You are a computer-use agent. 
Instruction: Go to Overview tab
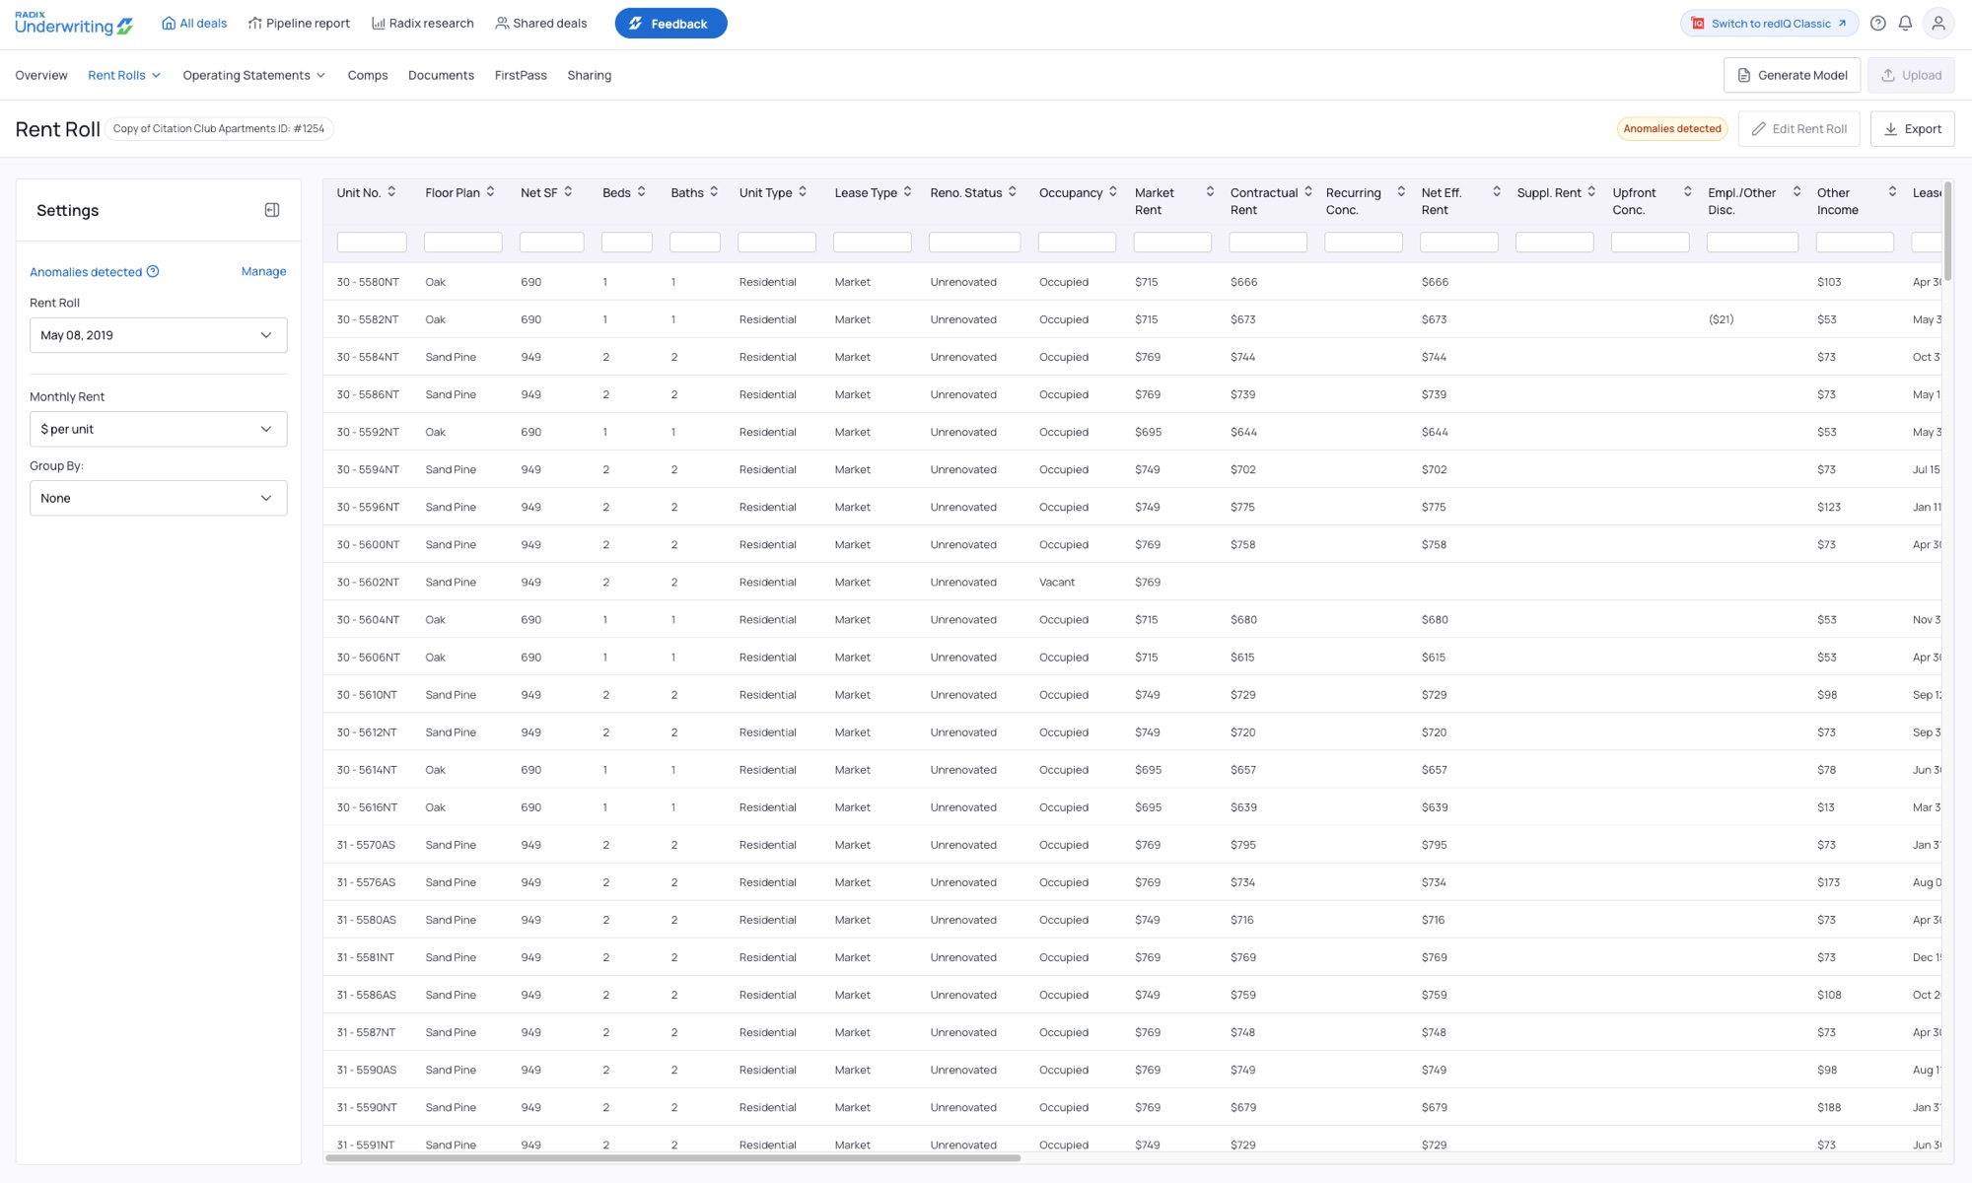coord(41,75)
